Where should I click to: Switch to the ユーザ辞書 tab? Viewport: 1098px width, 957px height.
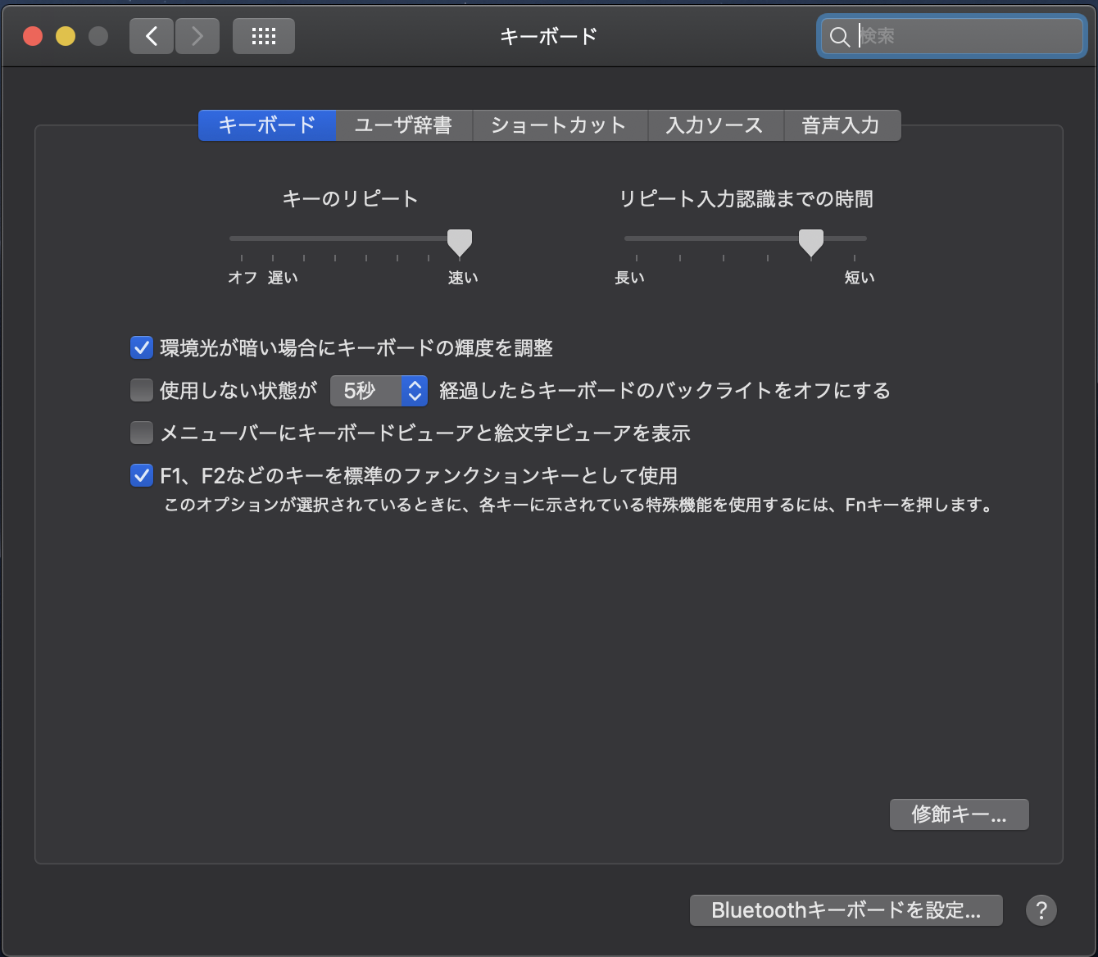tap(404, 125)
